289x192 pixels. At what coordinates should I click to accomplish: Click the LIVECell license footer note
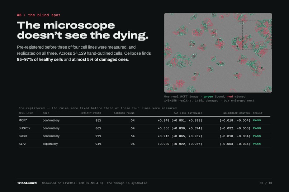click(x=95, y=183)
